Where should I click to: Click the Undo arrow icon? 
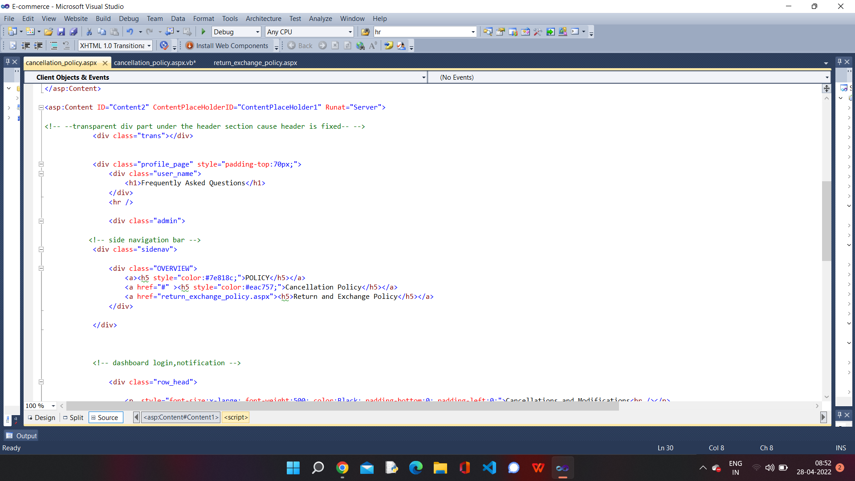[x=130, y=32]
